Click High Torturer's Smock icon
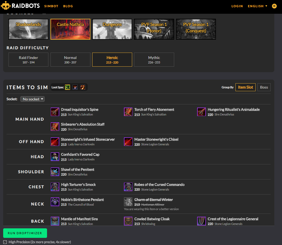282x245 pixels. (55, 187)
